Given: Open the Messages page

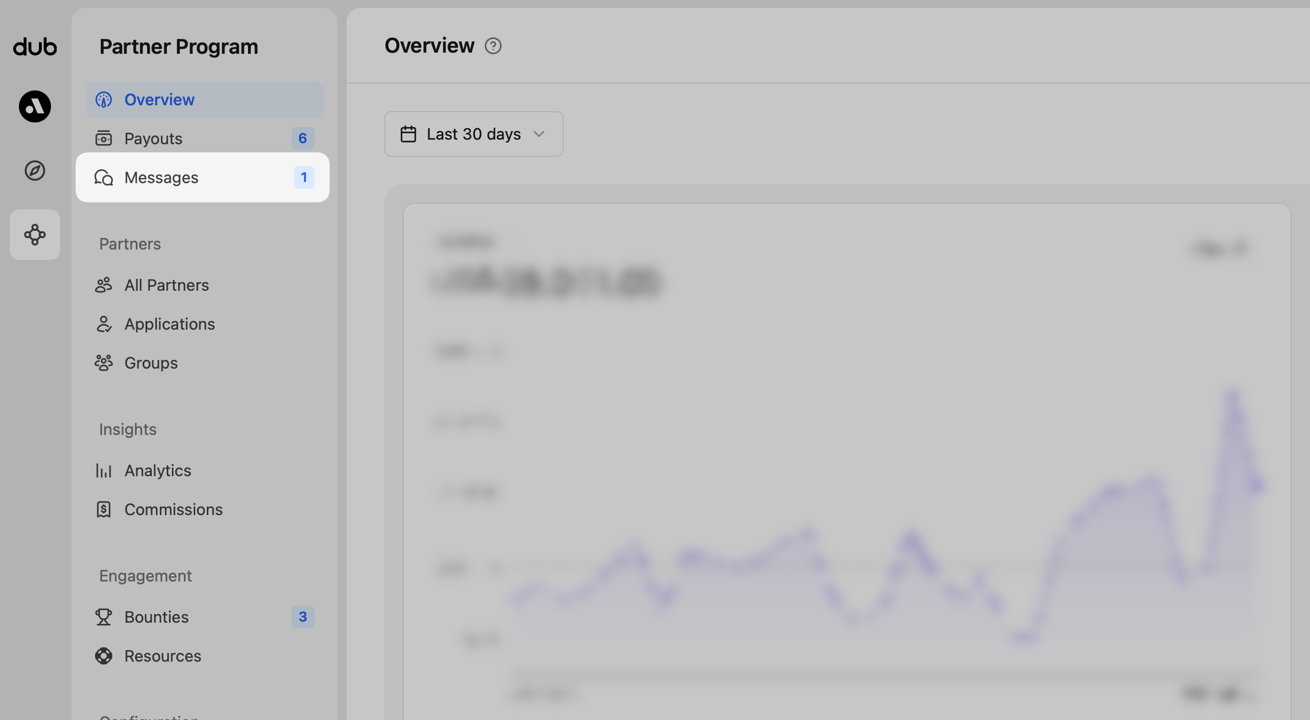Looking at the screenshot, I should coord(203,177).
